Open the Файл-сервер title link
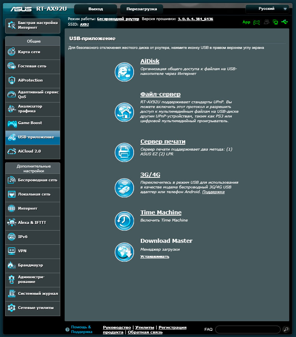The height and width of the screenshot is (337, 296). tap(160, 94)
